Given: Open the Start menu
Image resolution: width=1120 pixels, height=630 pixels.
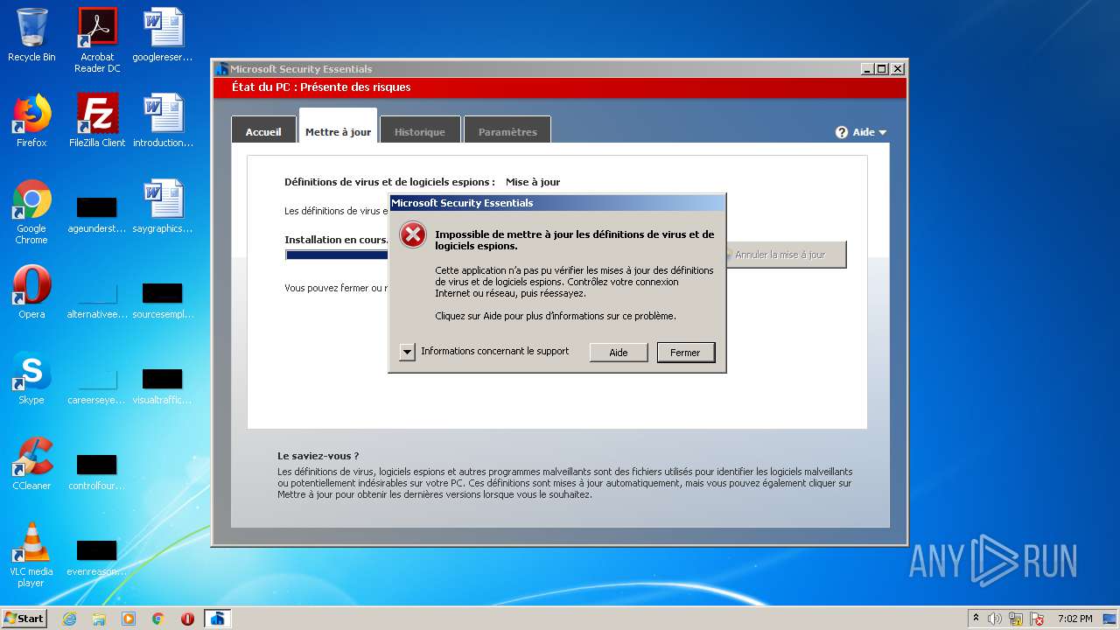Looking at the screenshot, I should pos(24,619).
